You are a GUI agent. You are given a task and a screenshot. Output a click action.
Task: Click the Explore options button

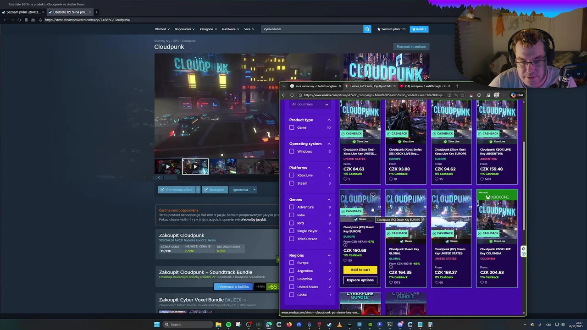click(360, 280)
